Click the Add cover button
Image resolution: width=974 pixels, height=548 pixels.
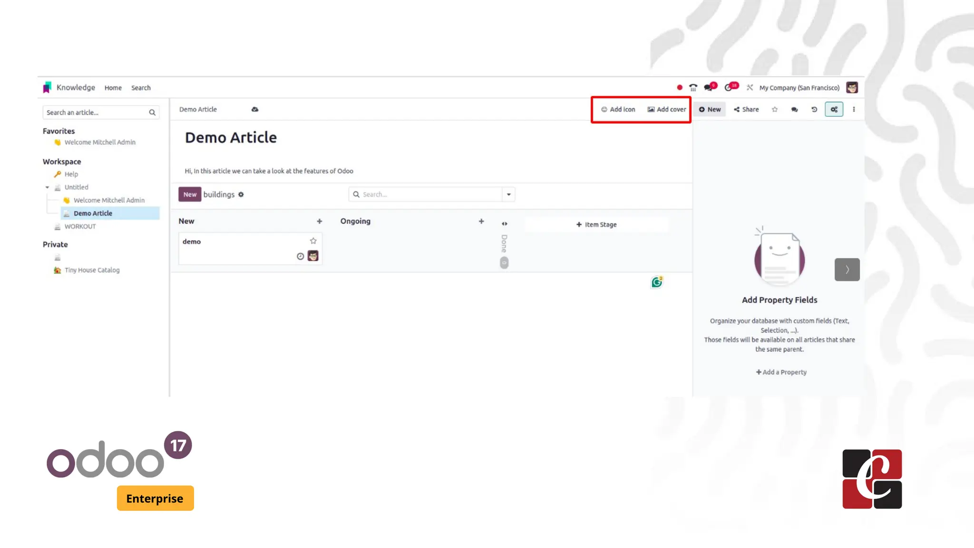point(666,109)
